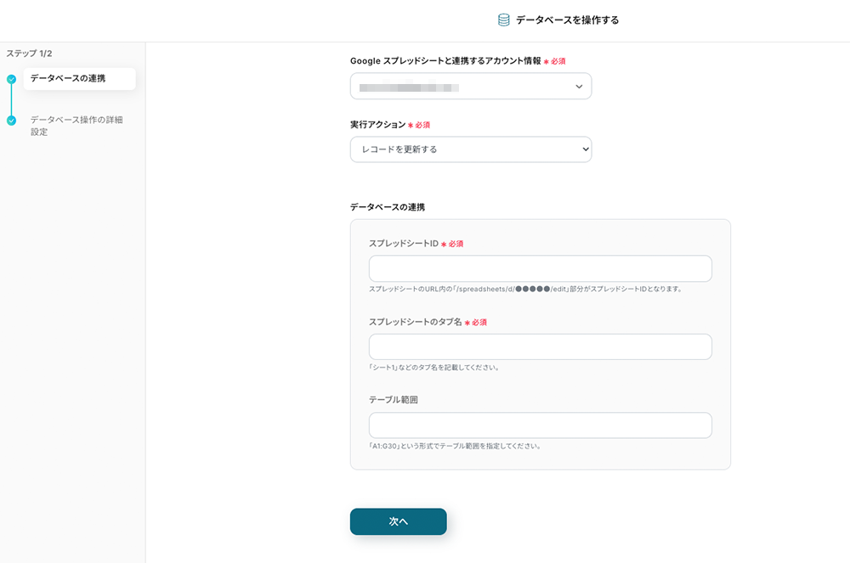850x563 pixels.
Task: Focus the スプレッドシートのタブ名 input field
Action: pos(540,346)
